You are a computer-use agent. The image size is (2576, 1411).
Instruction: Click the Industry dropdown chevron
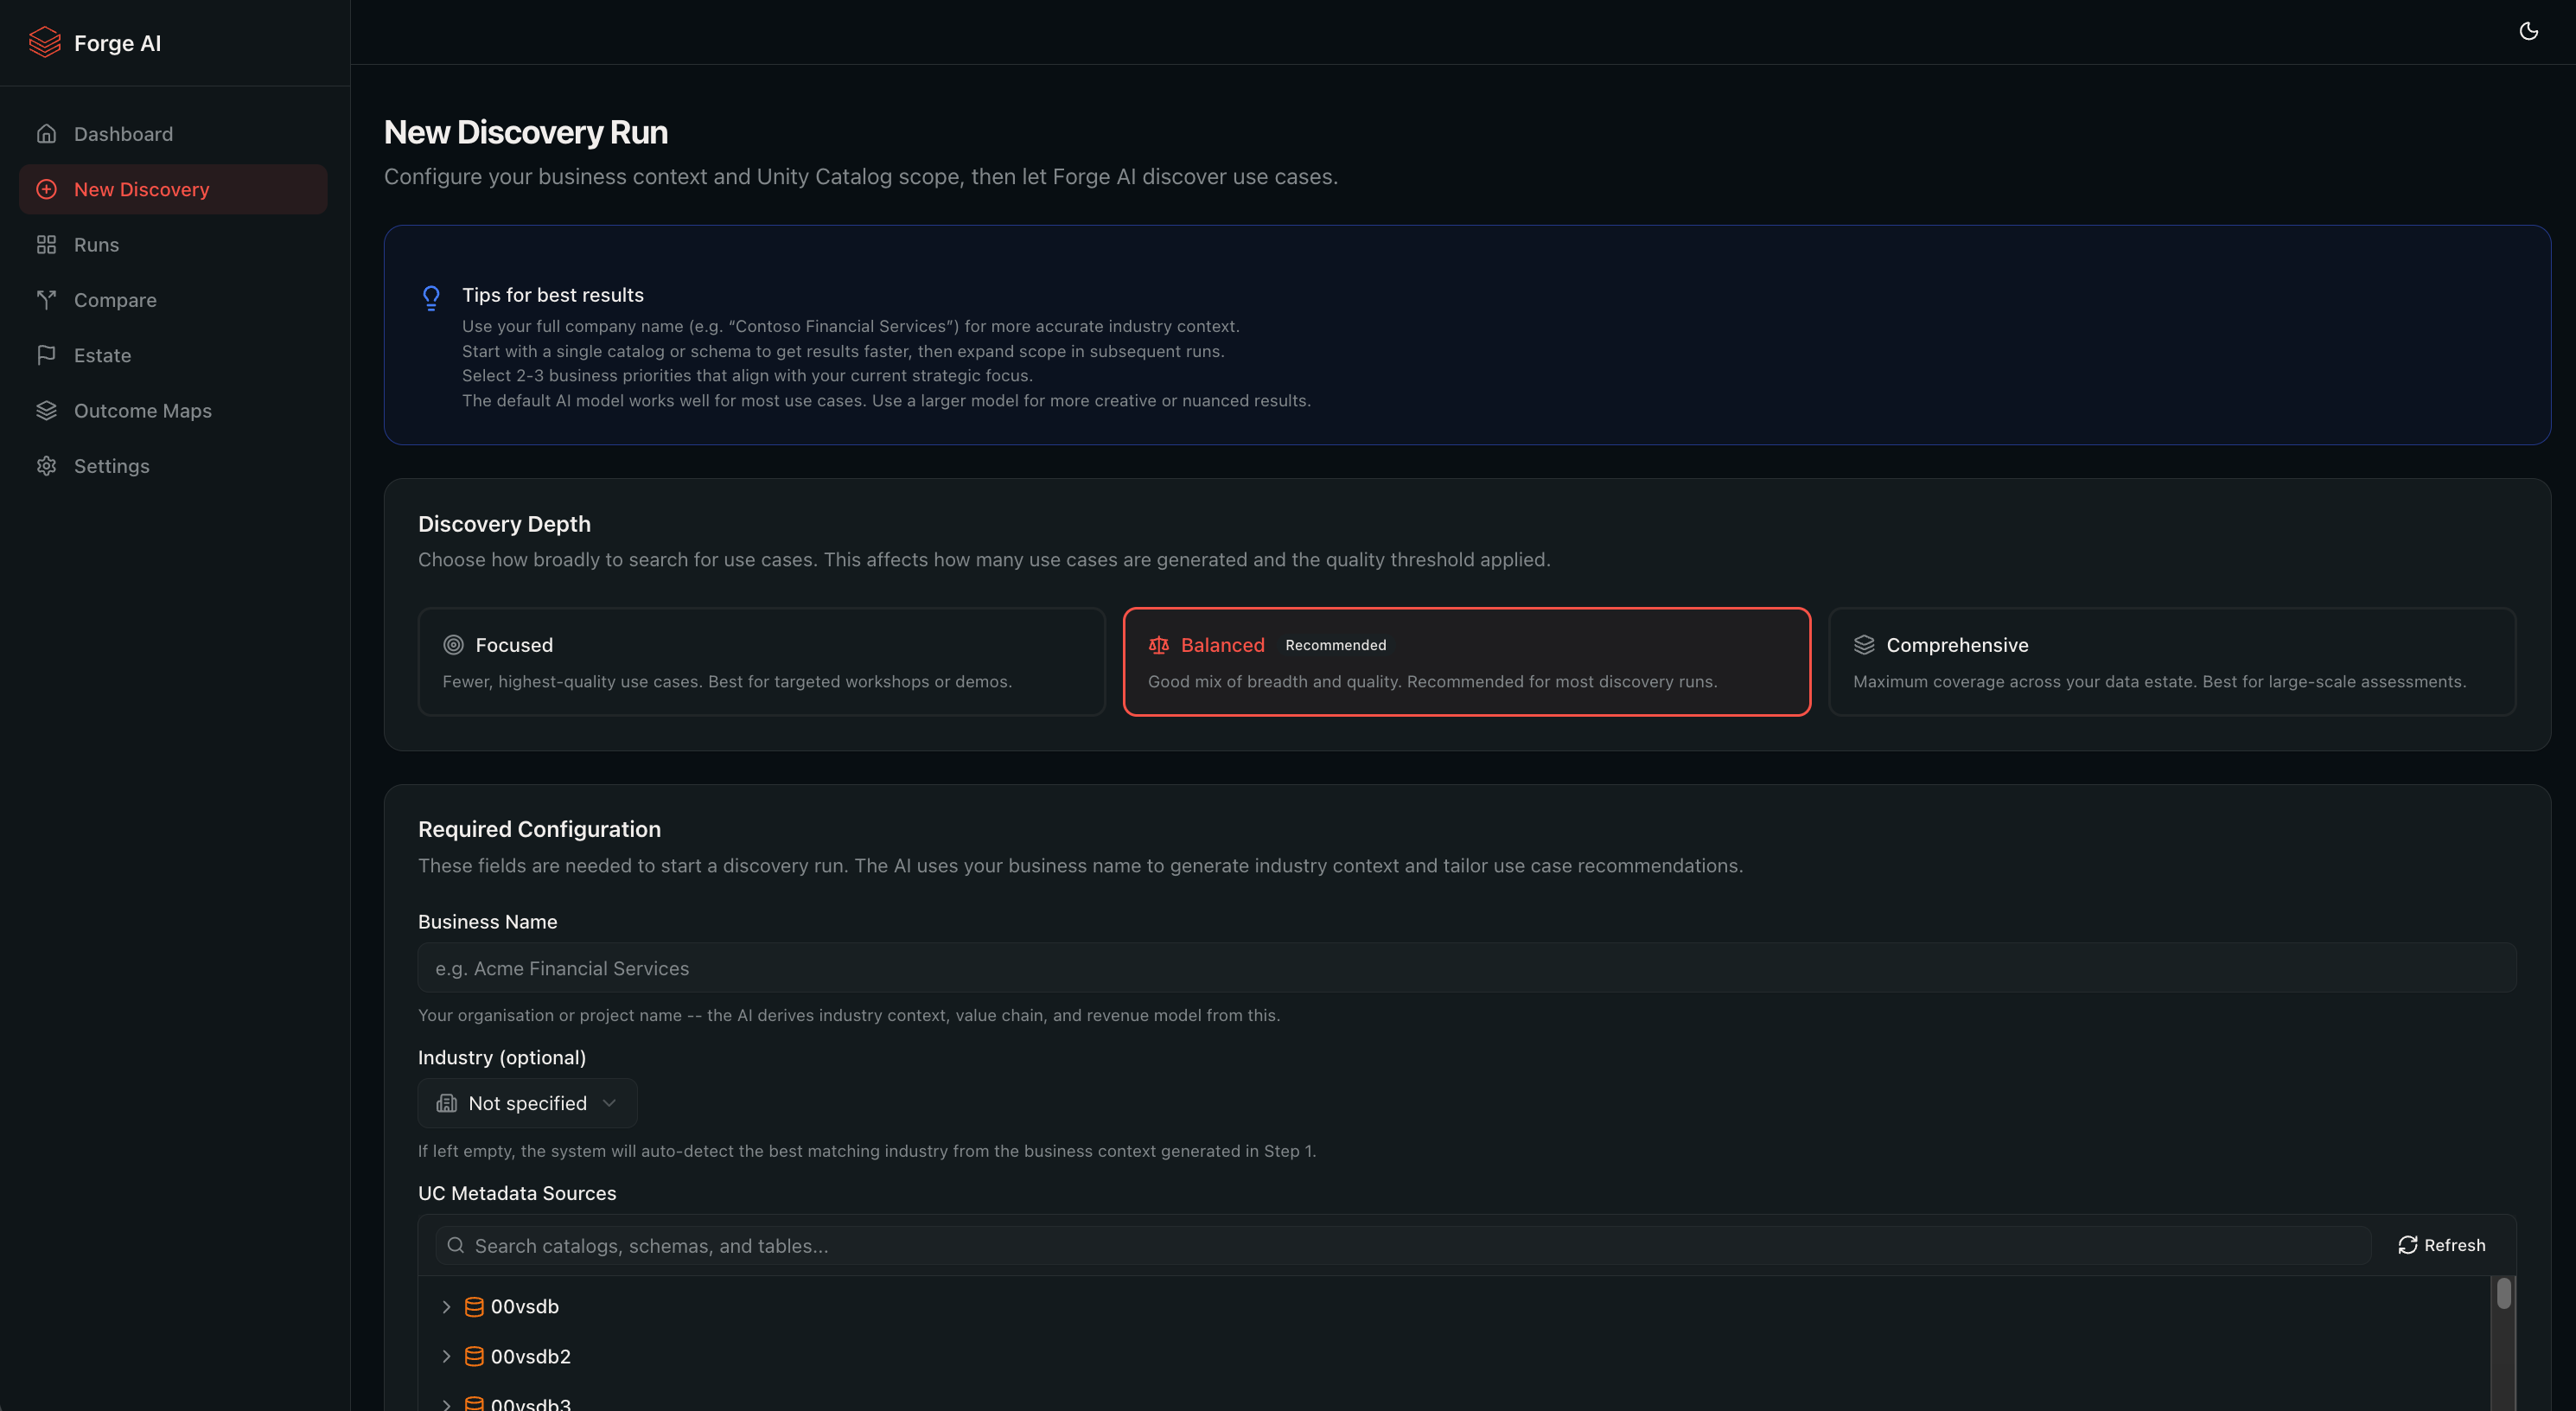pos(609,1103)
